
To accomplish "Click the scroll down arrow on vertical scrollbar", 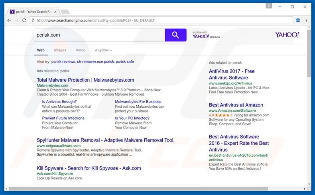I will pyautogui.click(x=309, y=184).
